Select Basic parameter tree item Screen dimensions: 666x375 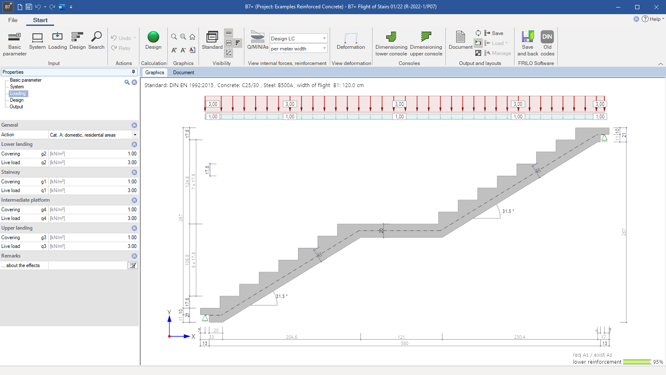click(26, 80)
